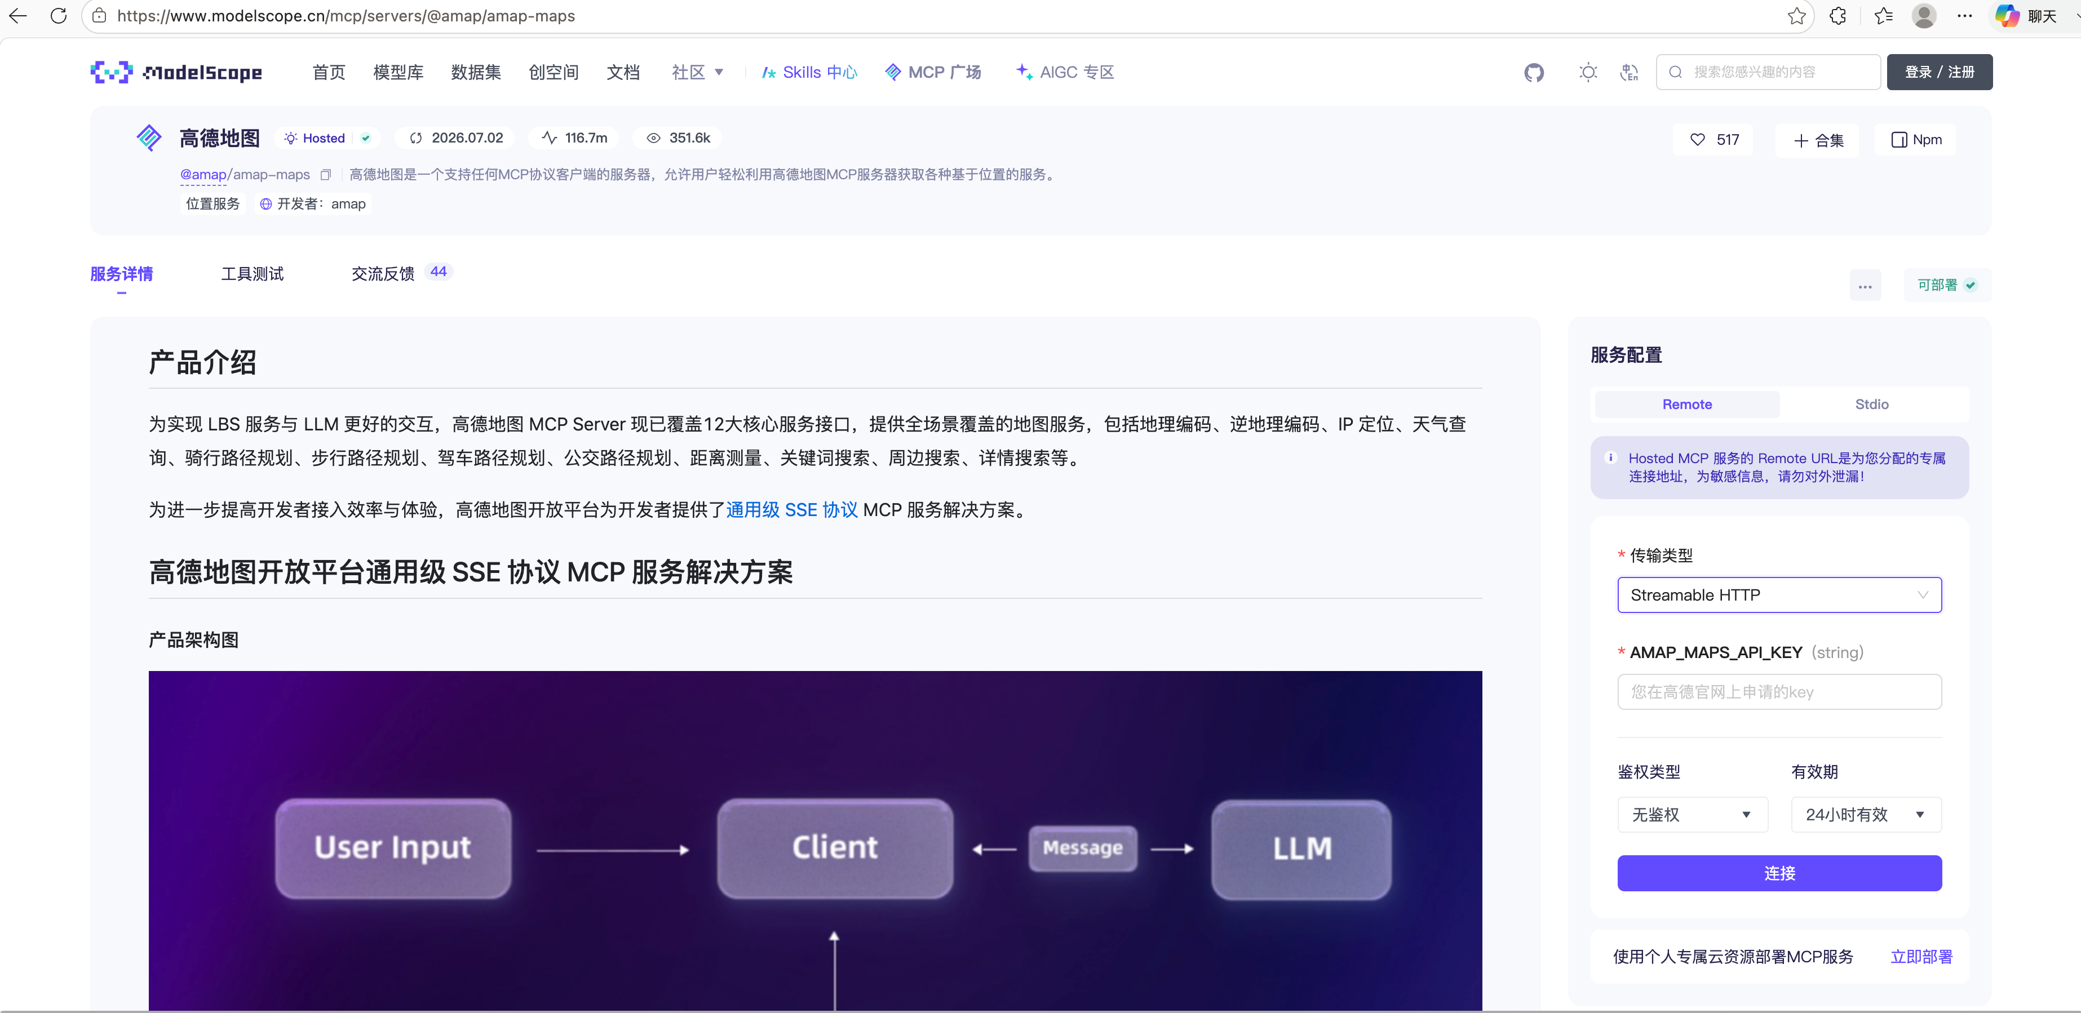
Task: Focus the AMAP_MAPS_API_KEY input field
Action: coord(1779,692)
